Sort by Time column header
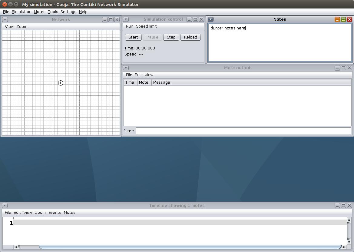 pos(130,82)
